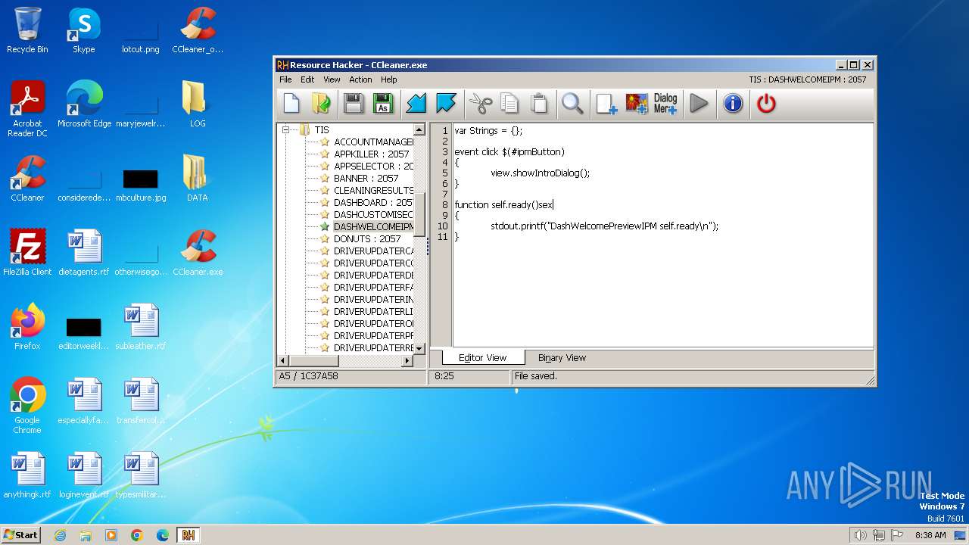The height and width of the screenshot is (545, 969).
Task: Select APPKILLER : 2057 resource
Action: (x=371, y=154)
